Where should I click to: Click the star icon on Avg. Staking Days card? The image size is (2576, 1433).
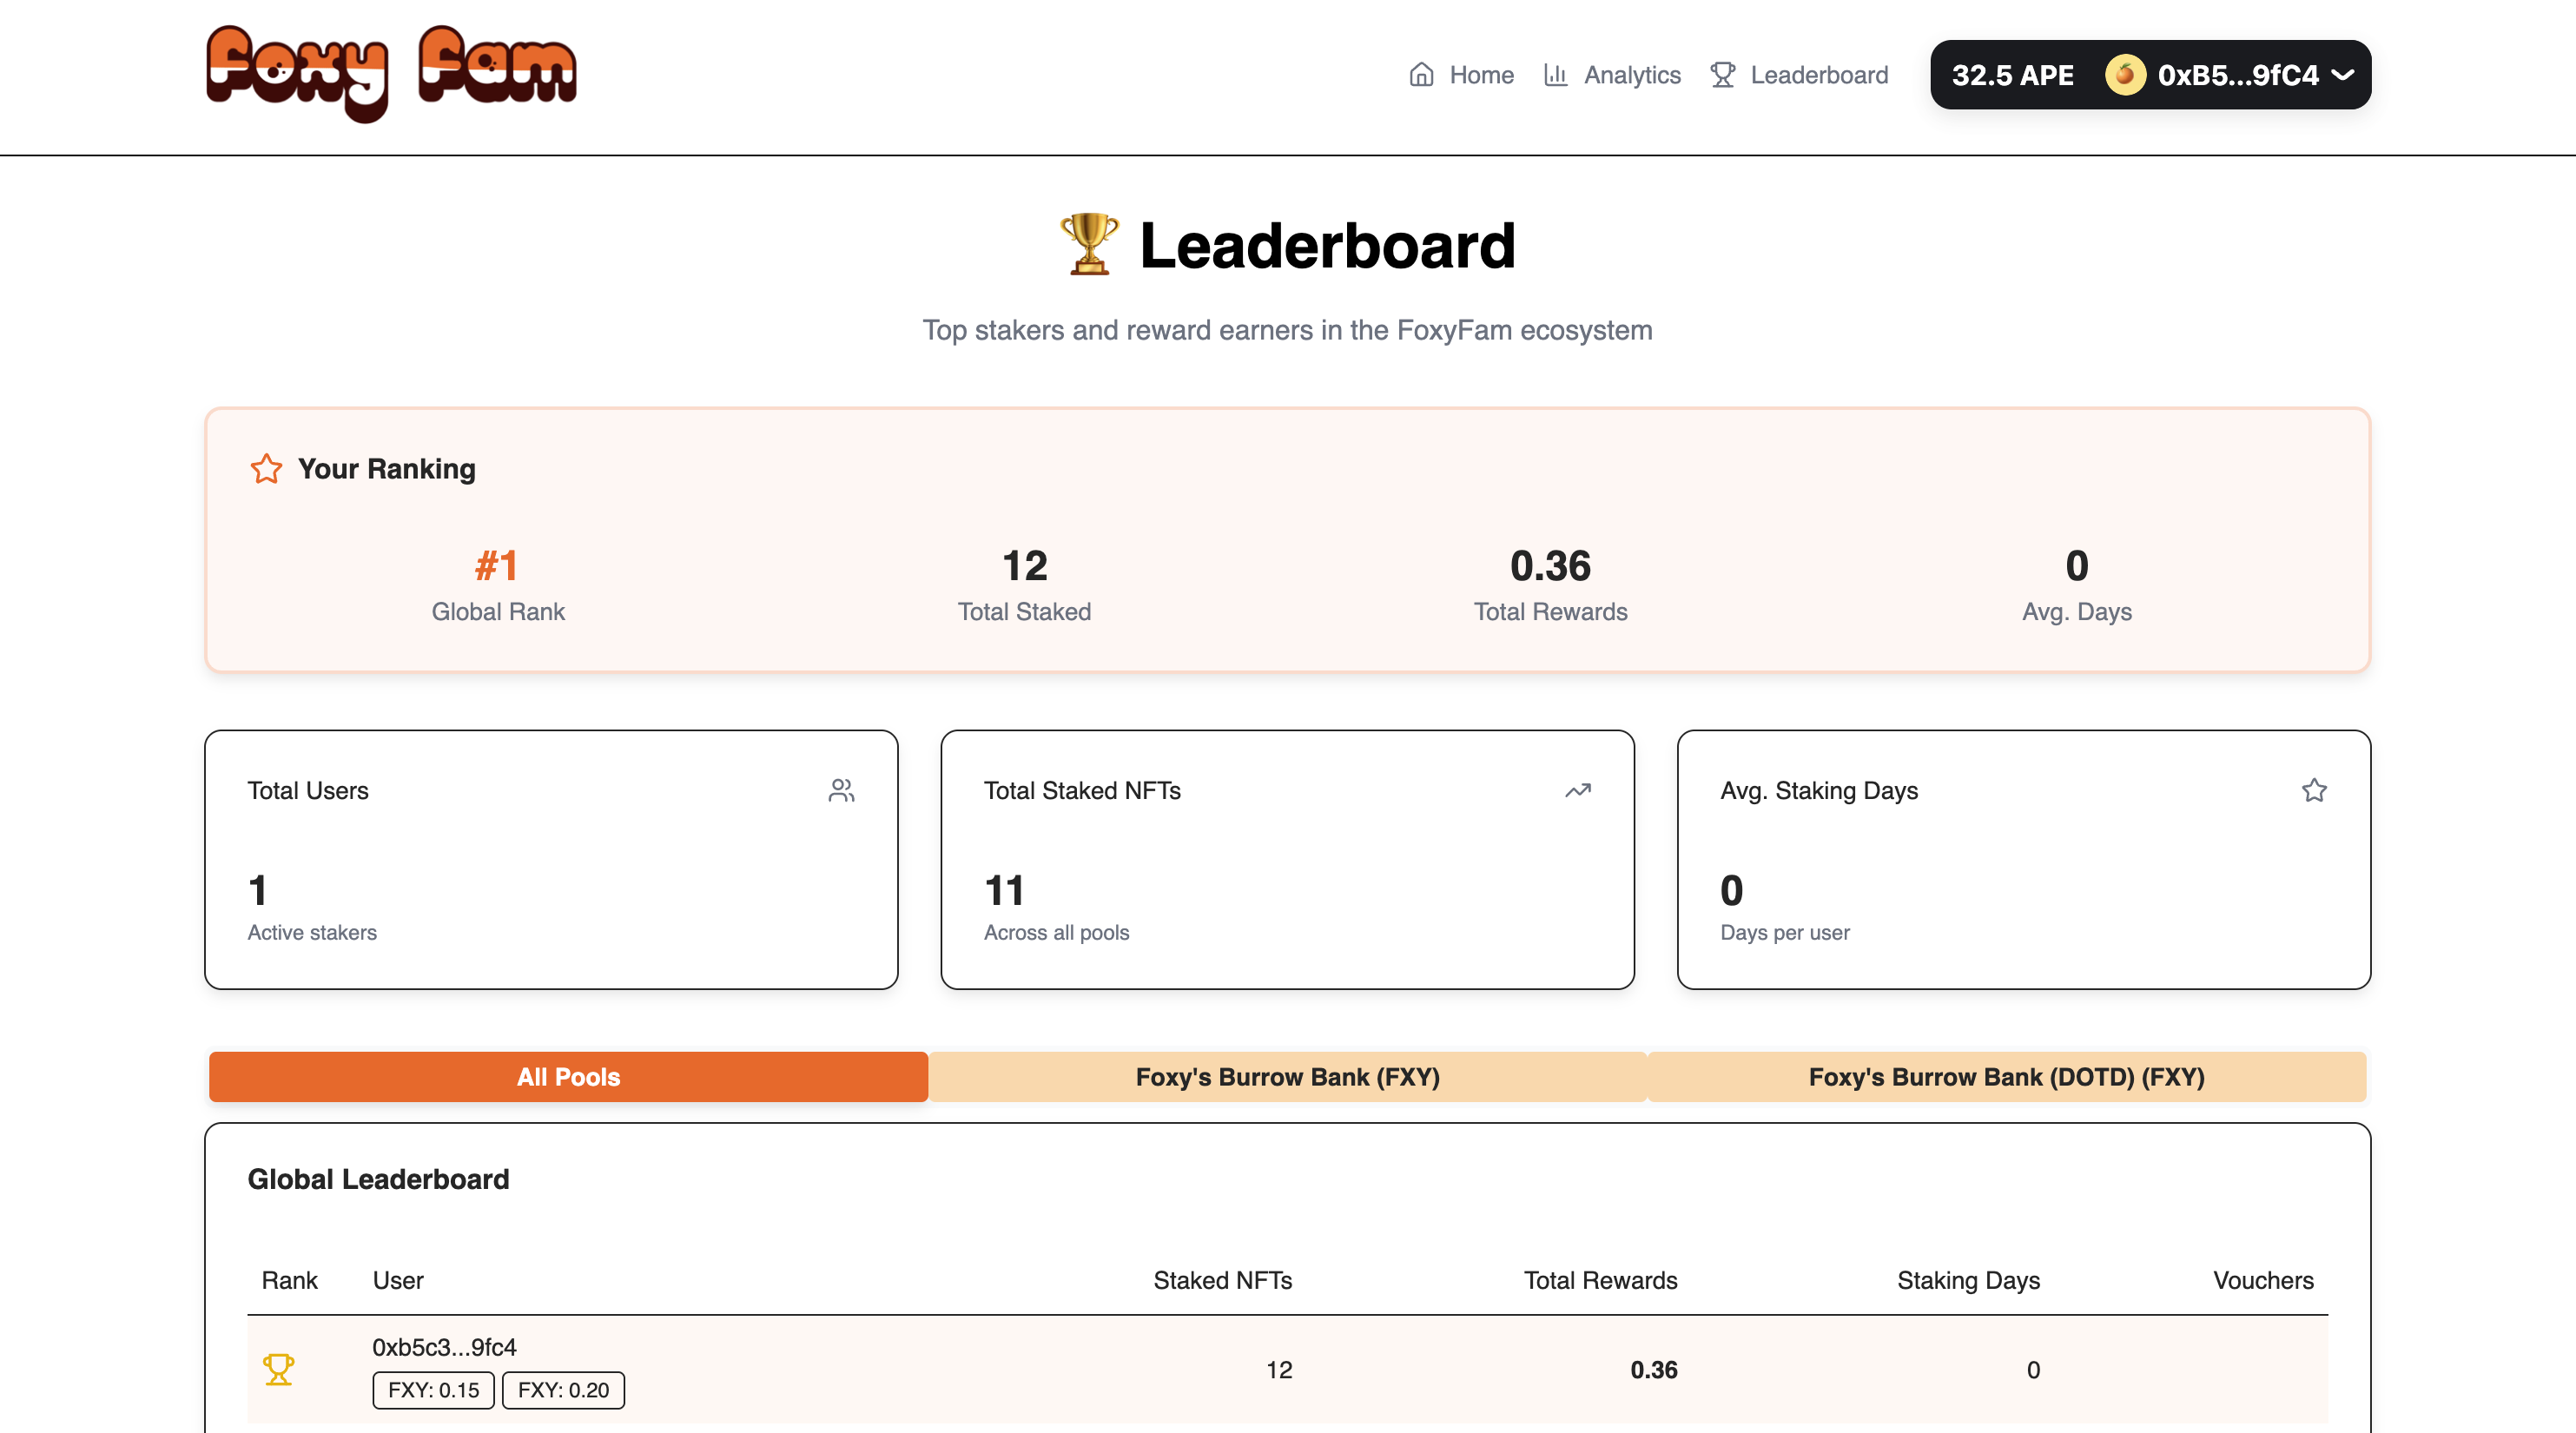pyautogui.click(x=2314, y=790)
